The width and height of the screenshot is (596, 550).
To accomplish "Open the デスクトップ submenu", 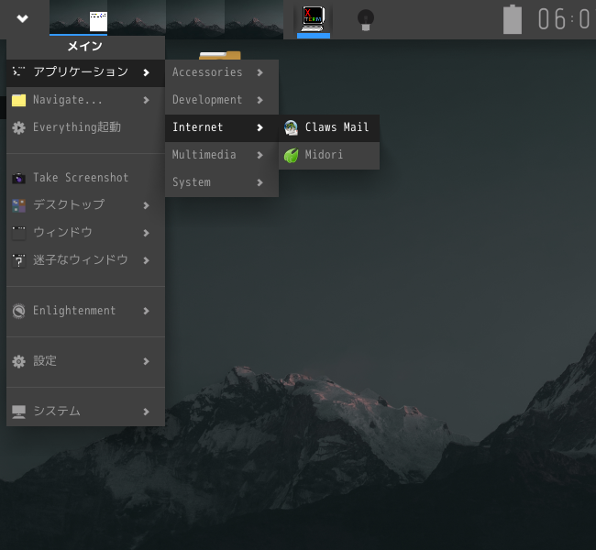I will [x=85, y=205].
